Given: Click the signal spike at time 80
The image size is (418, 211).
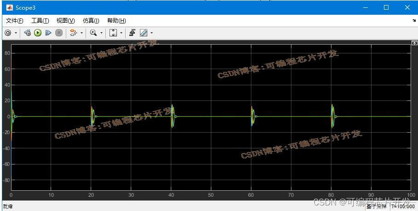Looking at the screenshot, I should point(333,116).
